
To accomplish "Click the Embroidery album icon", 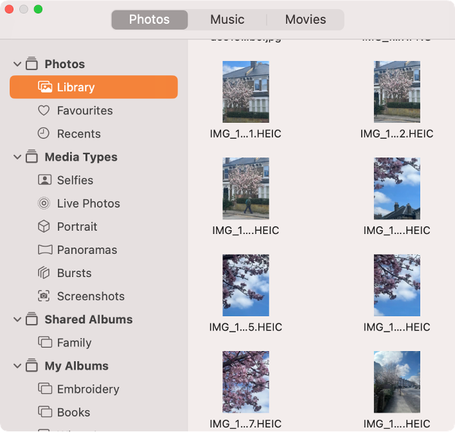I will (x=45, y=389).
